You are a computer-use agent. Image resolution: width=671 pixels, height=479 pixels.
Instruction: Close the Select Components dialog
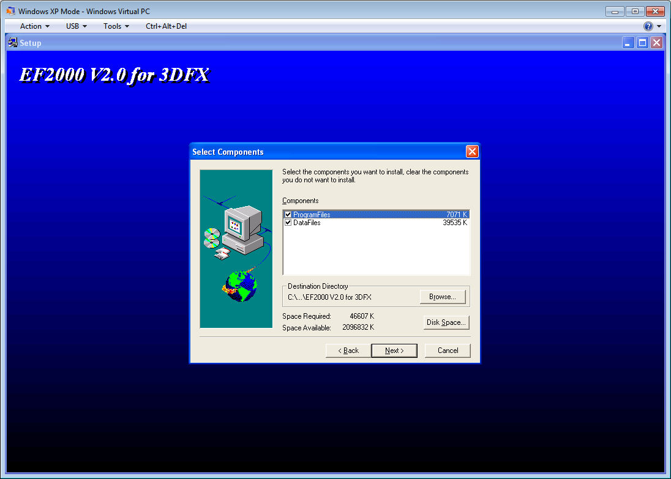click(472, 151)
